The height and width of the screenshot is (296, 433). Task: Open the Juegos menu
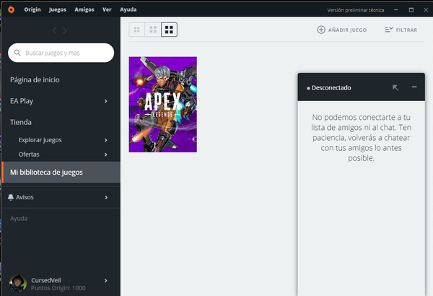click(x=58, y=9)
